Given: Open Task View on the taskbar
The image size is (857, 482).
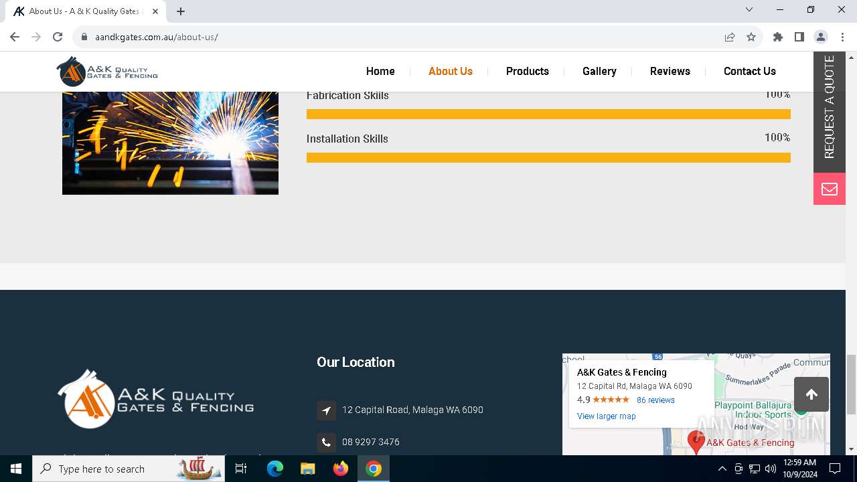Looking at the screenshot, I should 241,469.
